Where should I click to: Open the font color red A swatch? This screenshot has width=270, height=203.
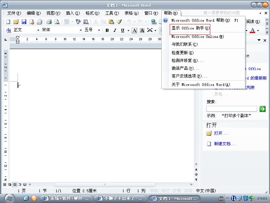252,30
